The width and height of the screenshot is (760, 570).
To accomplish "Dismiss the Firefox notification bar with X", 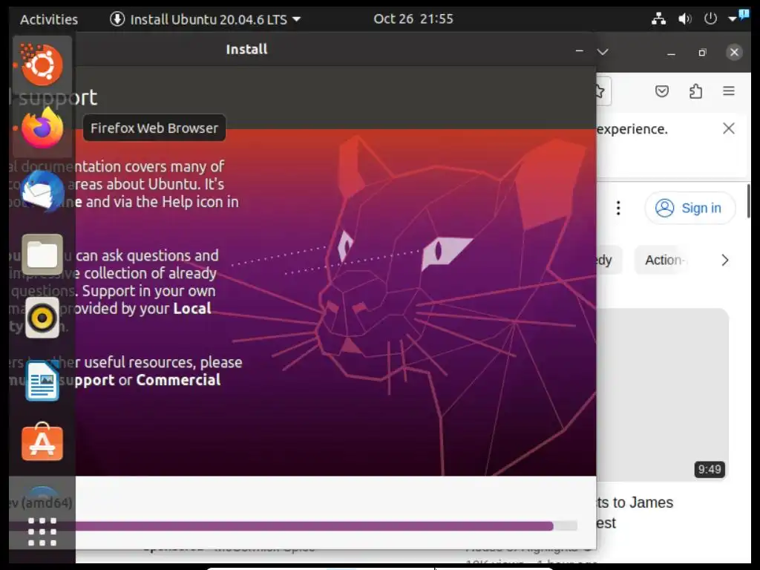I will 729,128.
